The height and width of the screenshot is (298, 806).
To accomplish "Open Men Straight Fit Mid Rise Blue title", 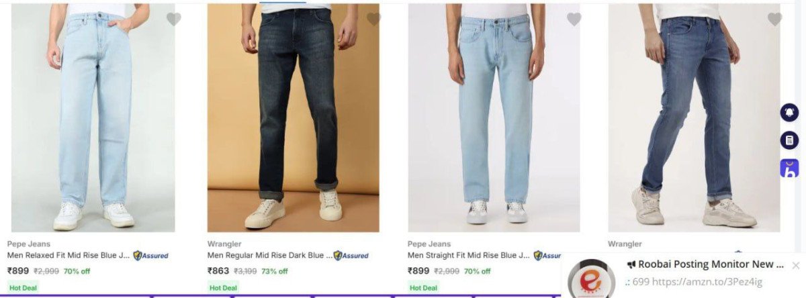I will 469,255.
